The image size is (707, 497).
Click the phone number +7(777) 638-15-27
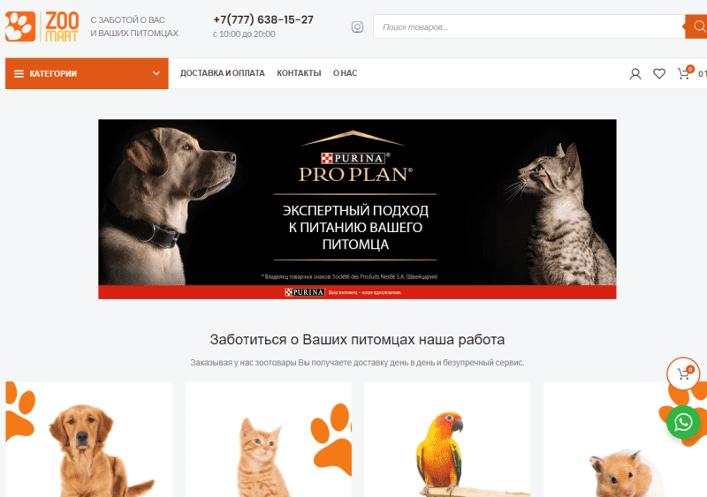pyautogui.click(x=263, y=19)
